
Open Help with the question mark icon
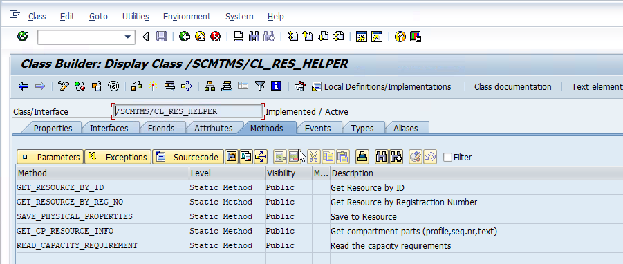pyautogui.click(x=400, y=37)
